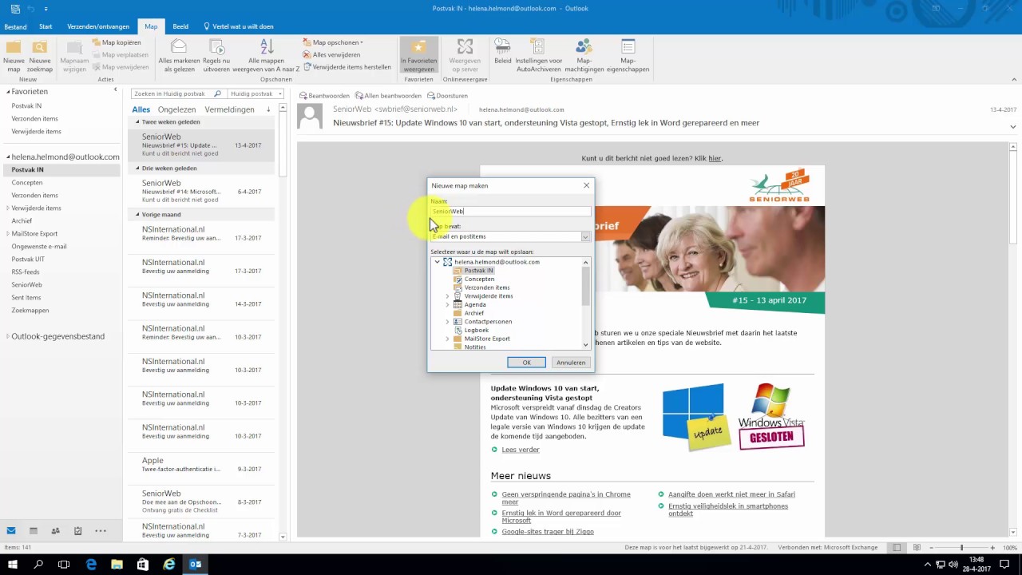This screenshot has width=1022, height=575.
Task: Open the Verzenden/ontvangen tab
Action: pyautogui.click(x=98, y=26)
